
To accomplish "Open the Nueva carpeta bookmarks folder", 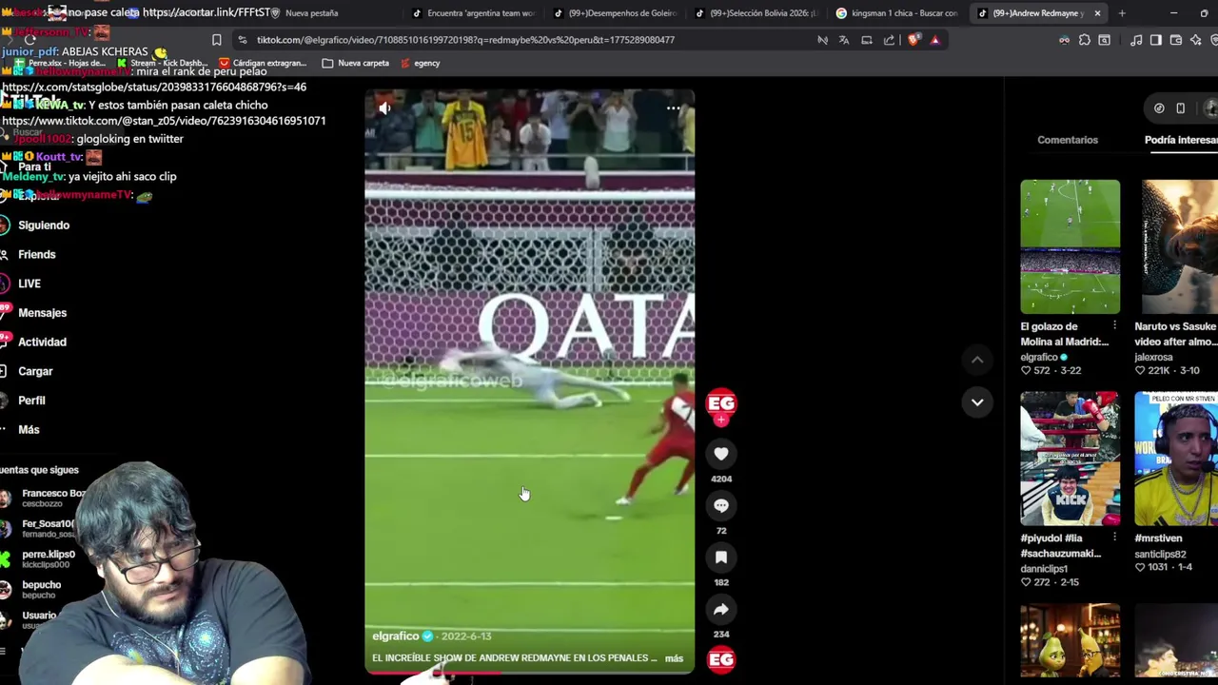I will (356, 63).
